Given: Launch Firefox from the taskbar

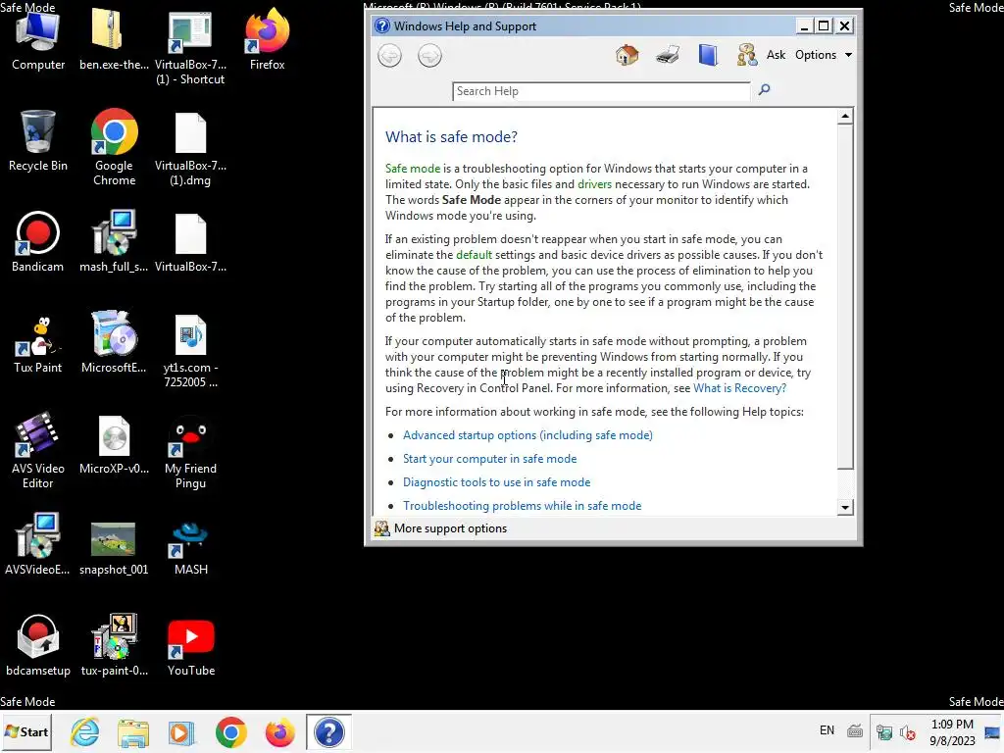Looking at the screenshot, I should coord(279,732).
